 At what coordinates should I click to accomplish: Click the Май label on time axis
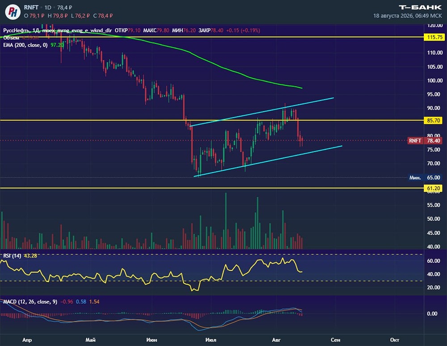click(x=90, y=340)
